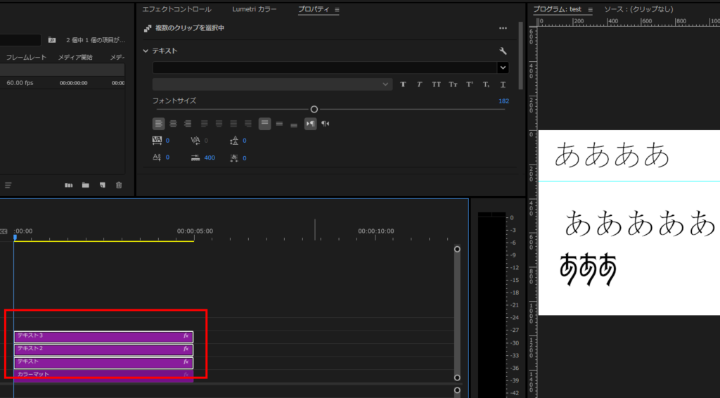Center align the text
The image size is (720, 398).
click(x=173, y=124)
